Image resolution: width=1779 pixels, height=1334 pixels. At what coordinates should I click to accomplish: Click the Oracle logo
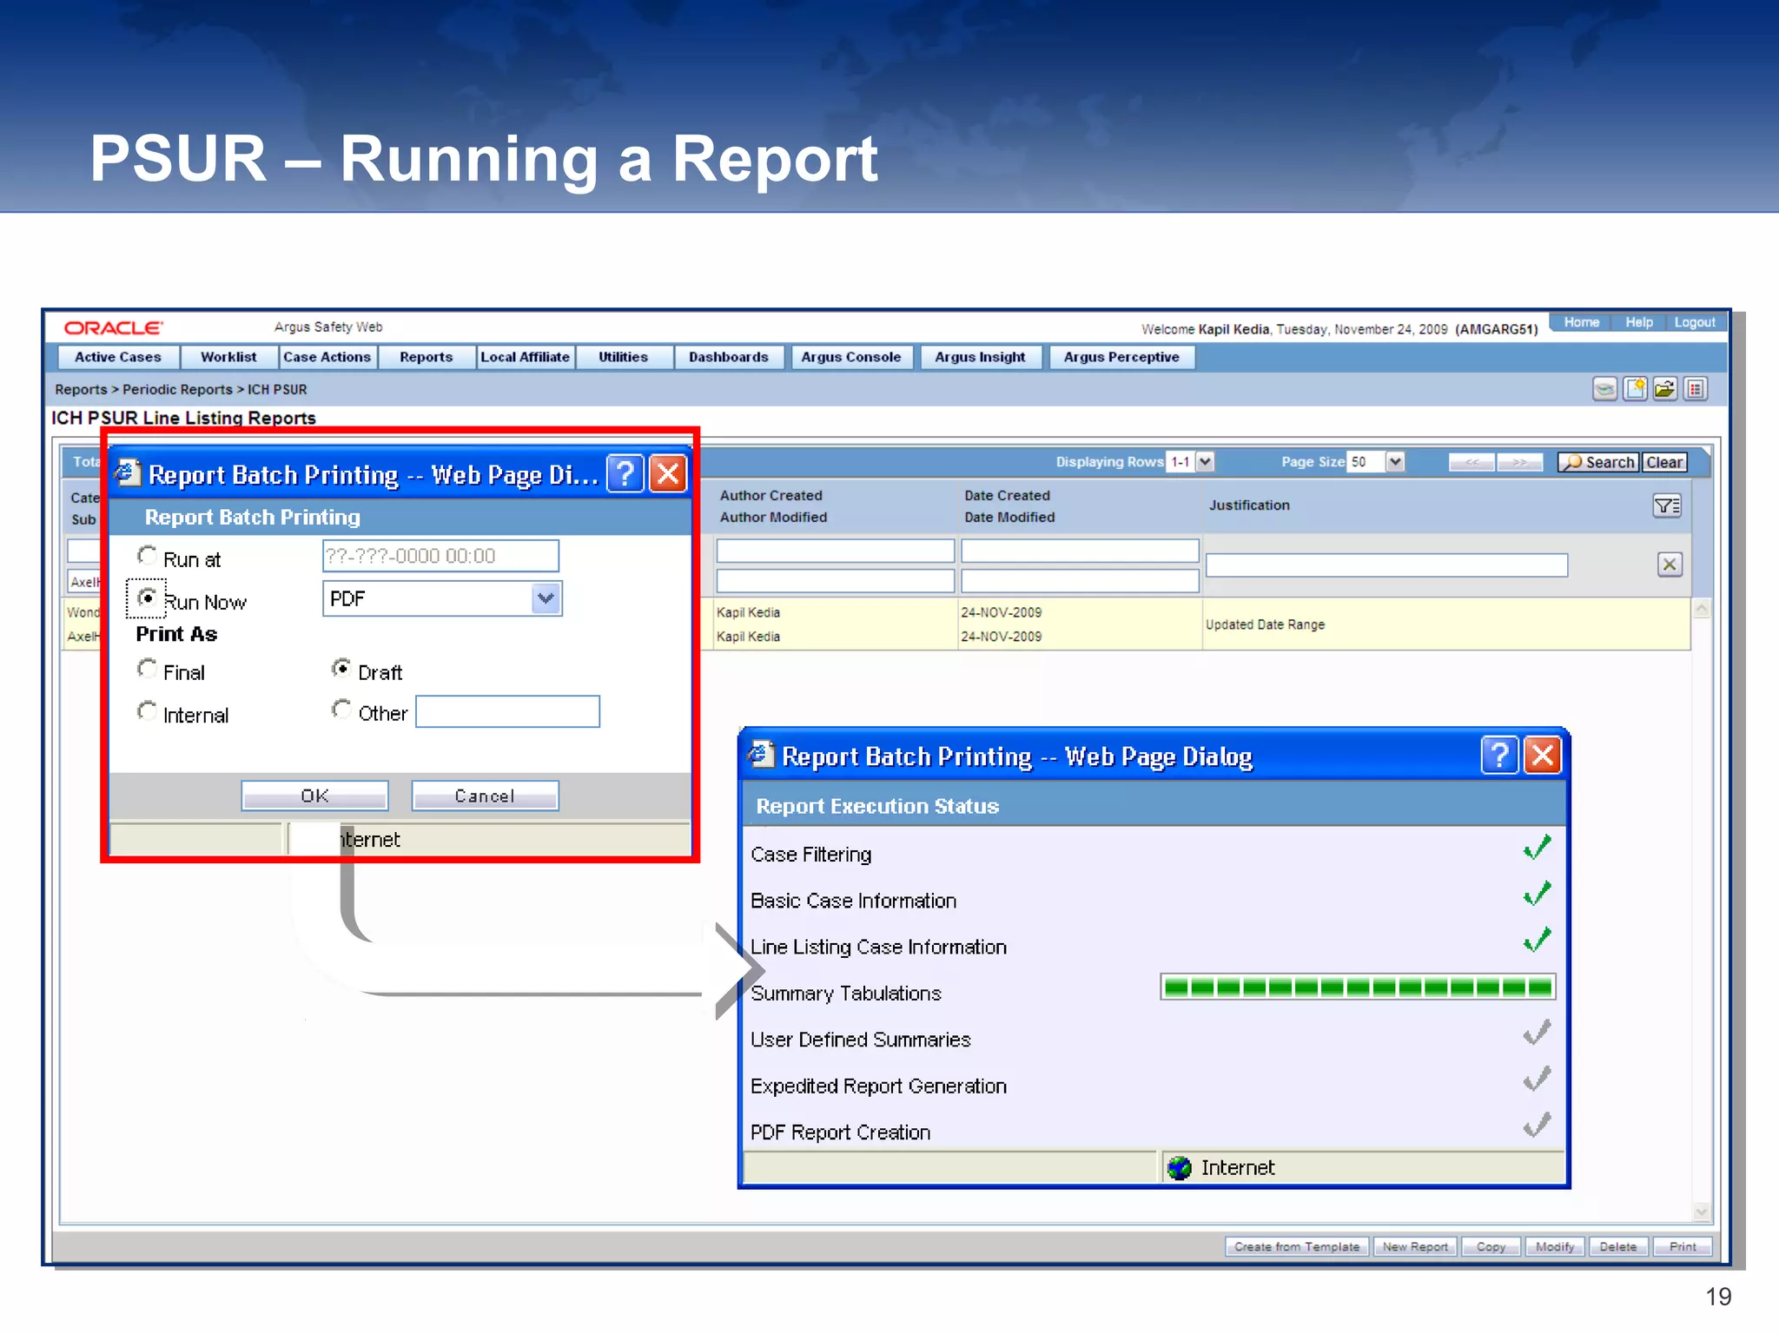113,328
